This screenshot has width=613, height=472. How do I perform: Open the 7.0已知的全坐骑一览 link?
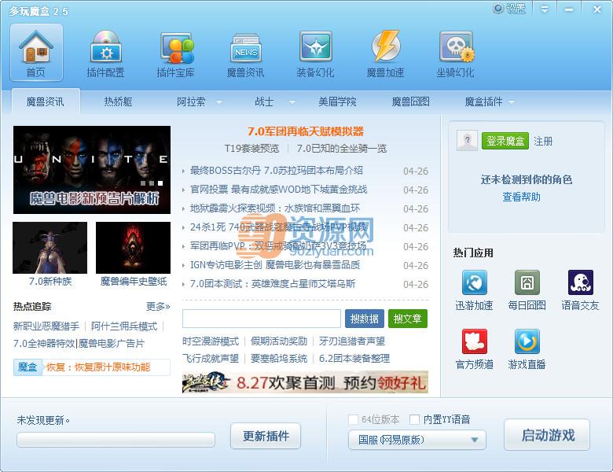(341, 149)
